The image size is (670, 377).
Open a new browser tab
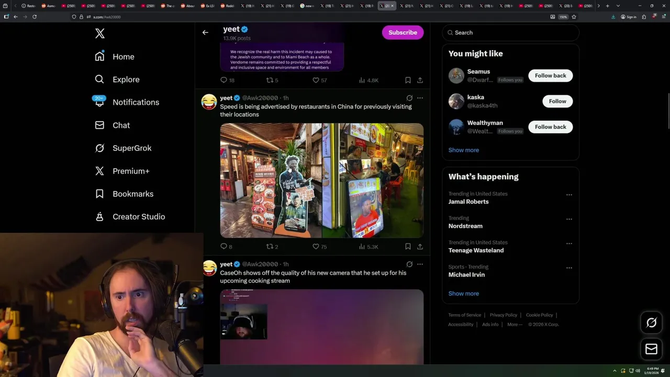(x=607, y=6)
